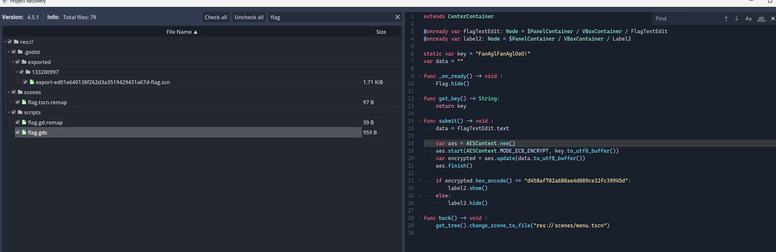Click the hex string "d458af702a680ae4d089ce32fc39945d"

pos(575,181)
